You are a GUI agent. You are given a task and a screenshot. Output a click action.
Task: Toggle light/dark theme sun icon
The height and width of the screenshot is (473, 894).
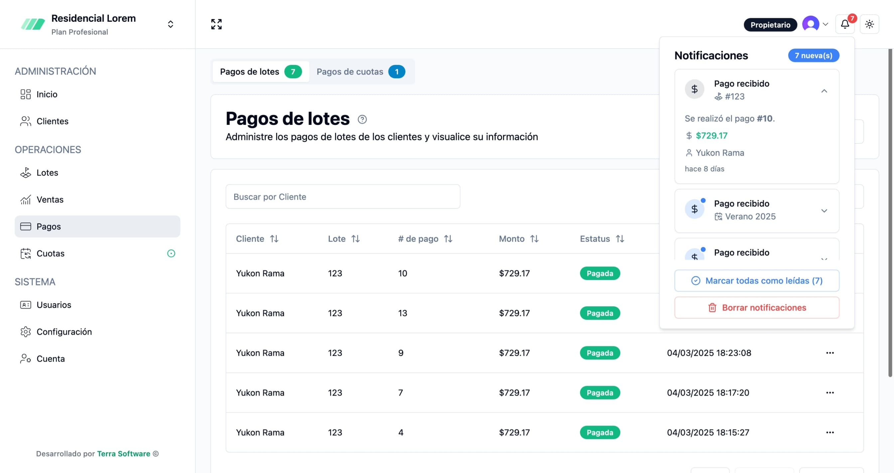pyautogui.click(x=869, y=24)
